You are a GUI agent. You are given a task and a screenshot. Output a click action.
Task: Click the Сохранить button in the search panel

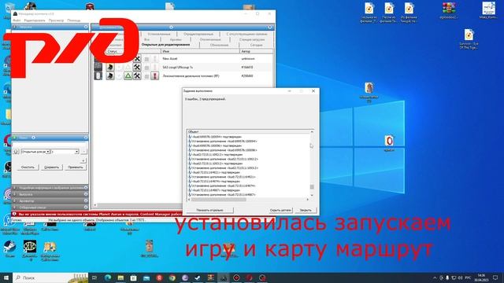(x=51, y=167)
